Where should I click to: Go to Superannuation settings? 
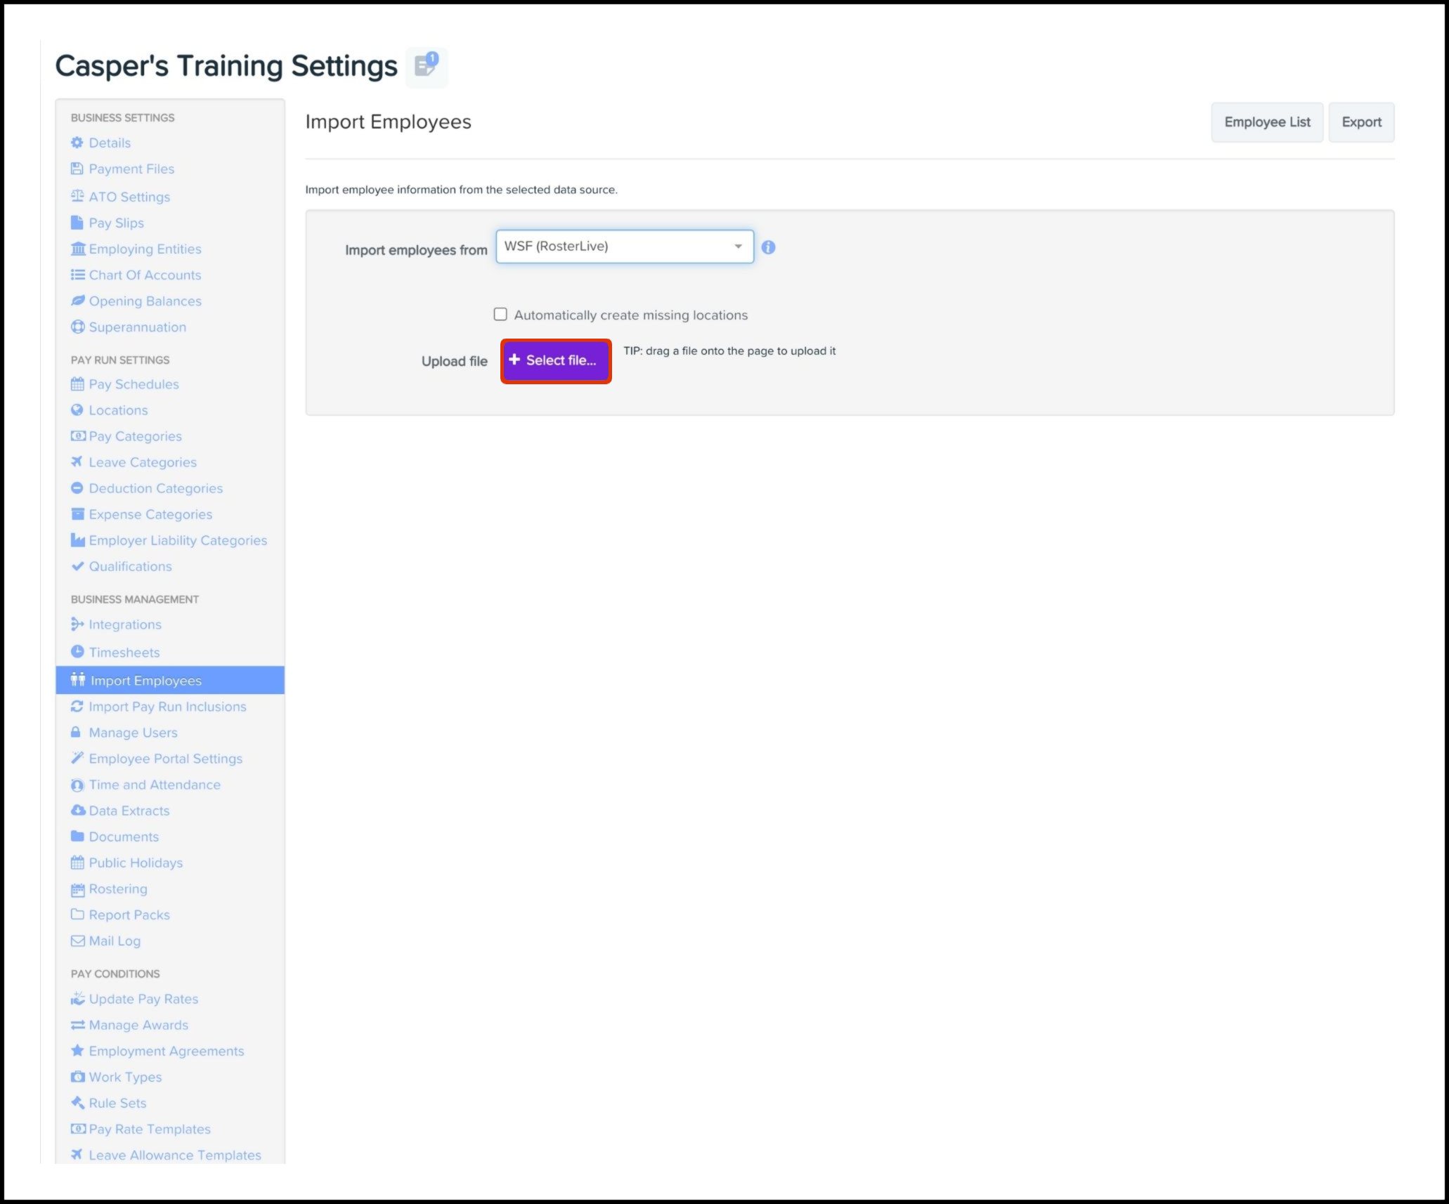point(137,327)
